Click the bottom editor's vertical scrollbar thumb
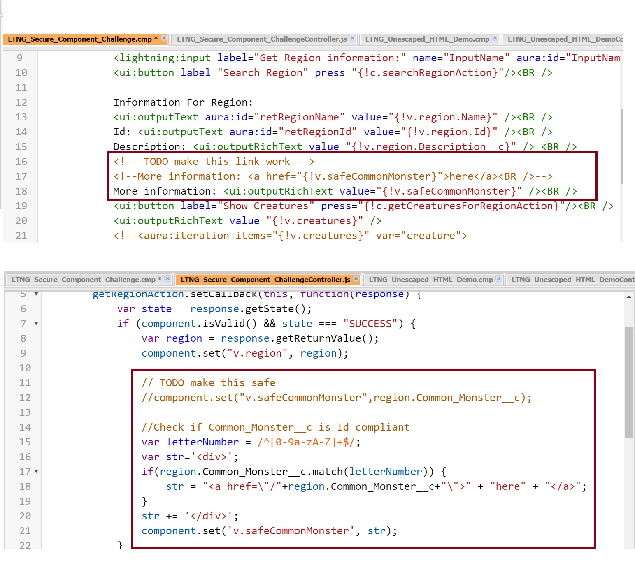The image size is (635, 579). [x=629, y=382]
